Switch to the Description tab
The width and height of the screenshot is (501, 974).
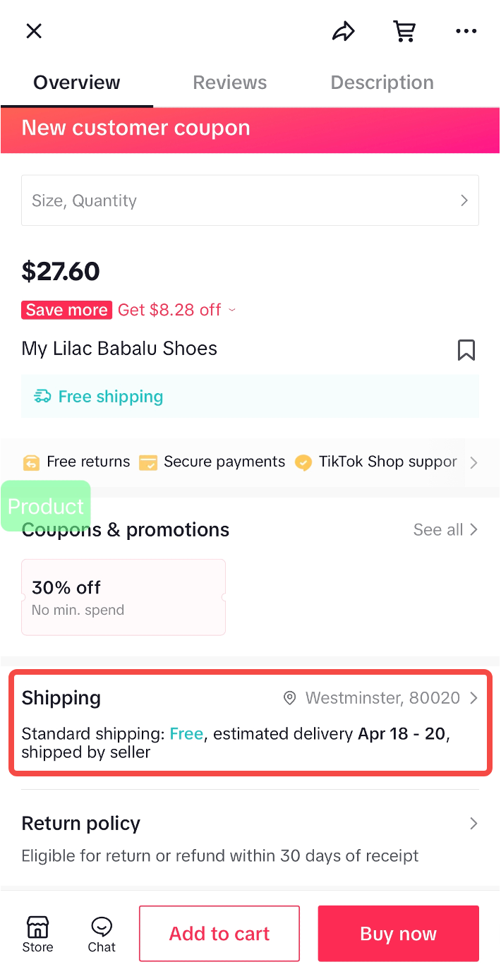tap(382, 83)
